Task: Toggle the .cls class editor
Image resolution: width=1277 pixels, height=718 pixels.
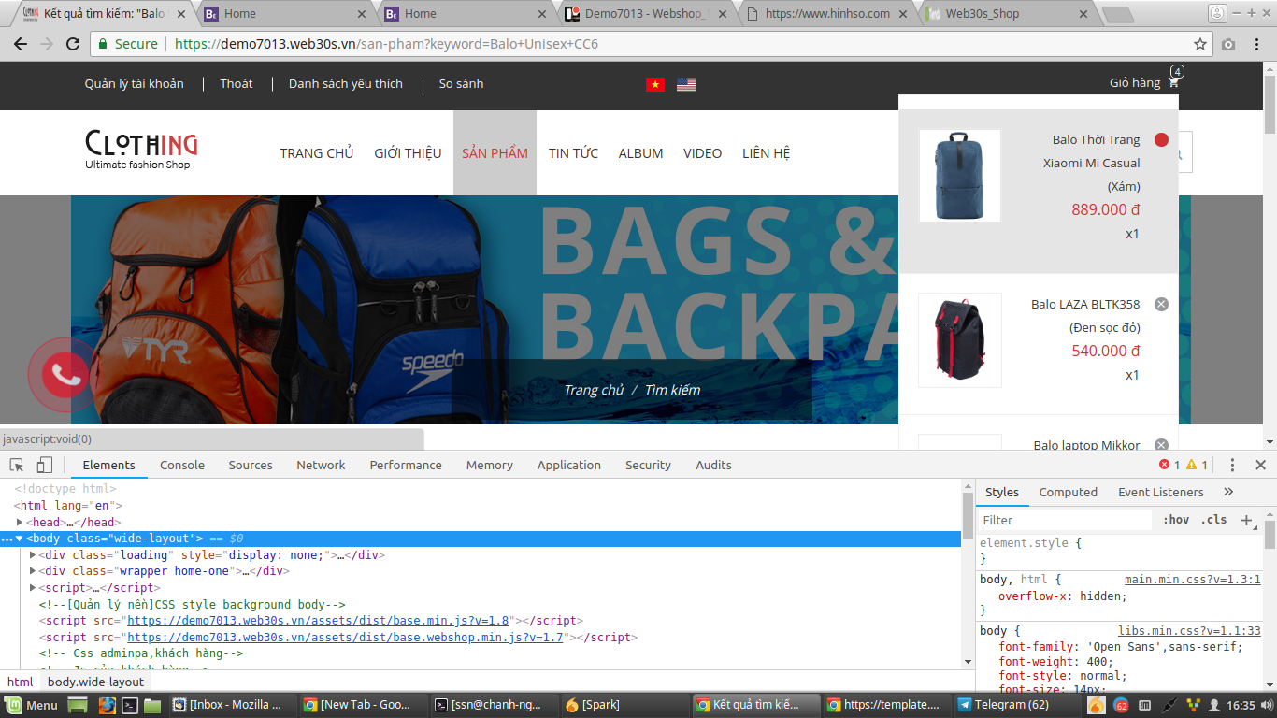Action: click(x=1213, y=520)
